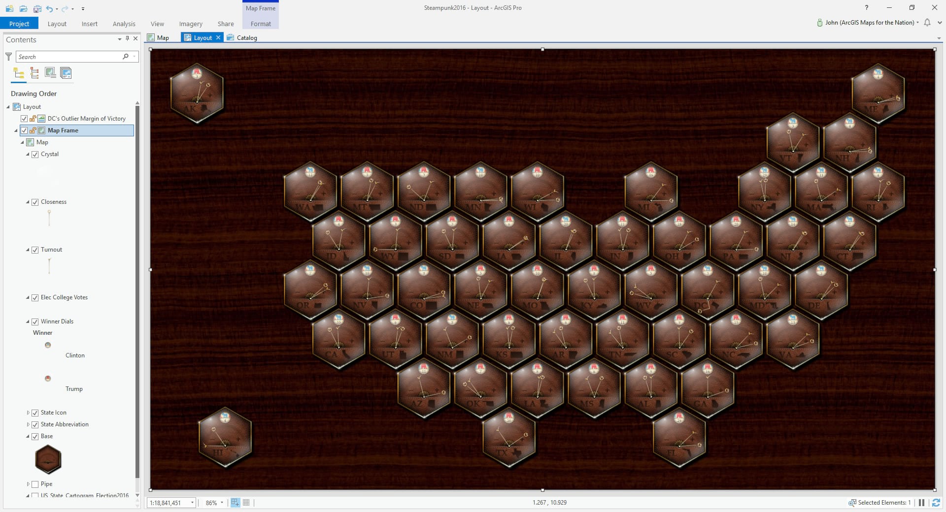Click zoom to Selected Elements icon
Viewport: 946px width, 512px height.
[x=852, y=503]
